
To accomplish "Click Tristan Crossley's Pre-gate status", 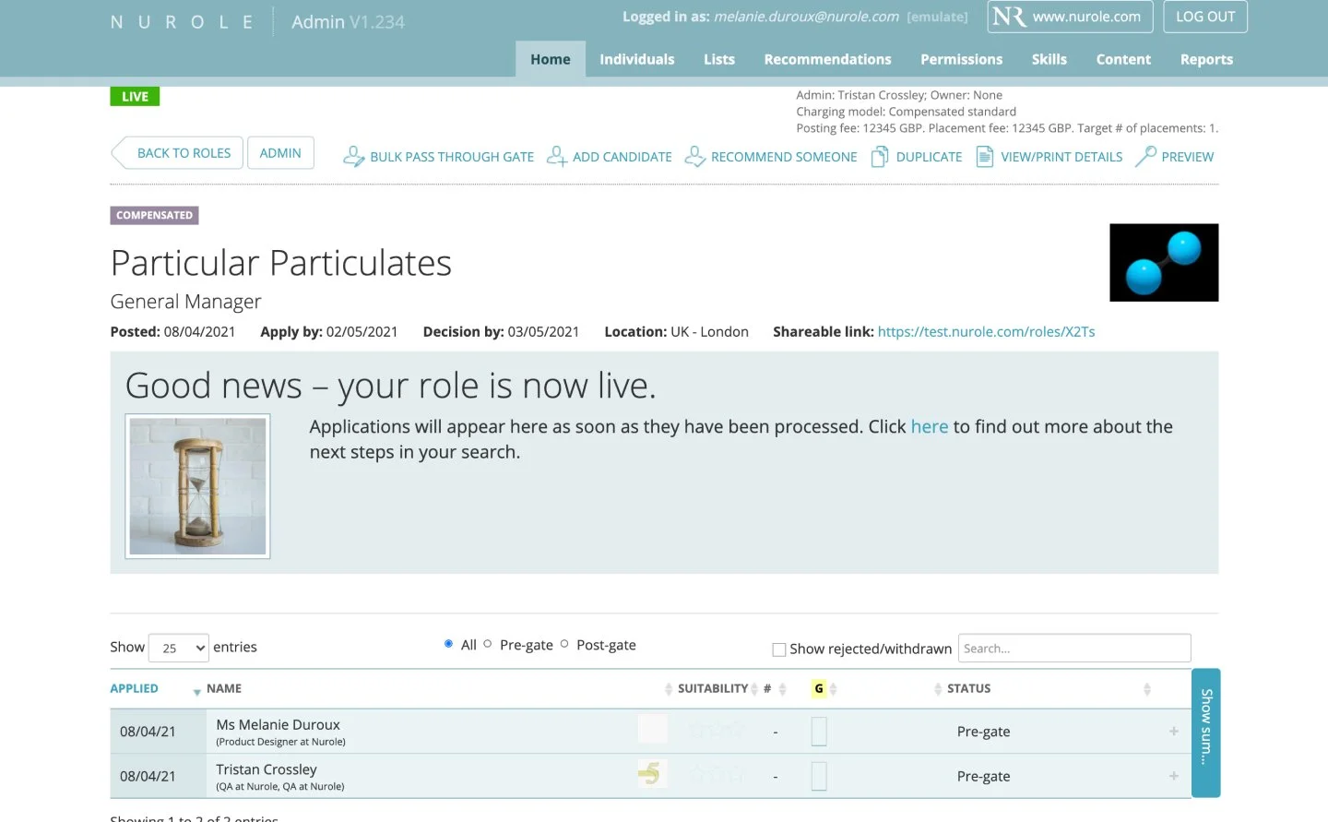I will [x=983, y=776].
